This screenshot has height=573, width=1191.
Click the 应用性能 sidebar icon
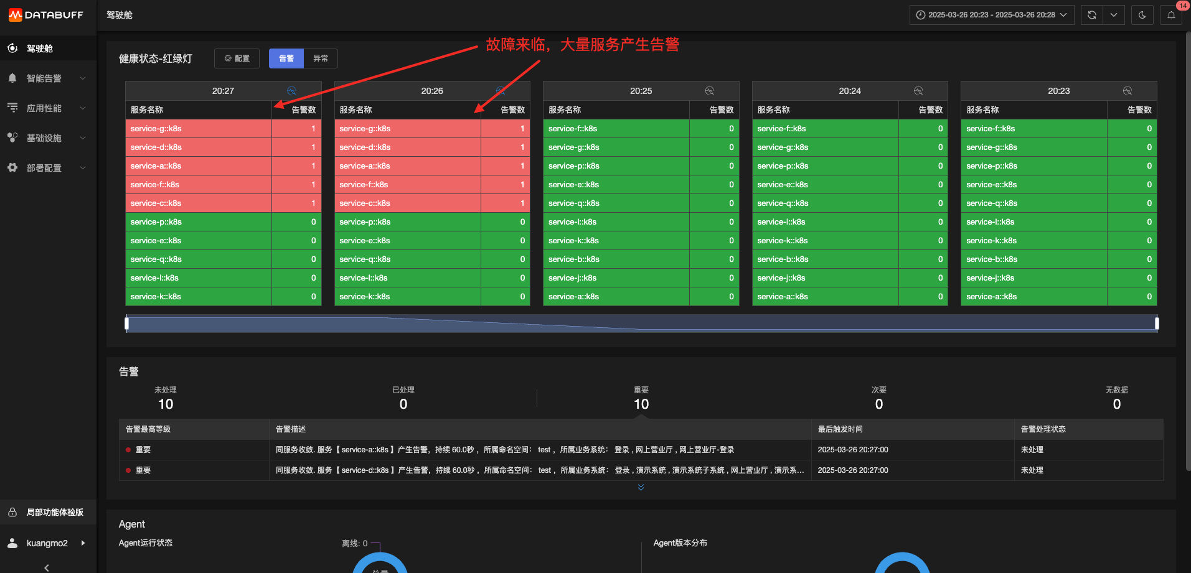[12, 108]
